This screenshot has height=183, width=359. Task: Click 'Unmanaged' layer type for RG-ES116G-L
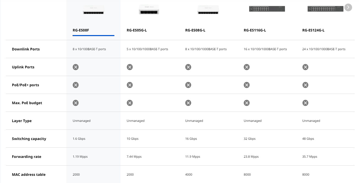[253, 121]
